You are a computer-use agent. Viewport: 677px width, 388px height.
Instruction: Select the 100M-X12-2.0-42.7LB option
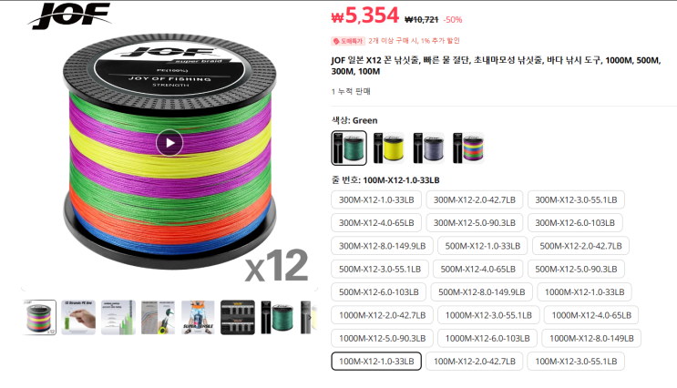[475, 362]
